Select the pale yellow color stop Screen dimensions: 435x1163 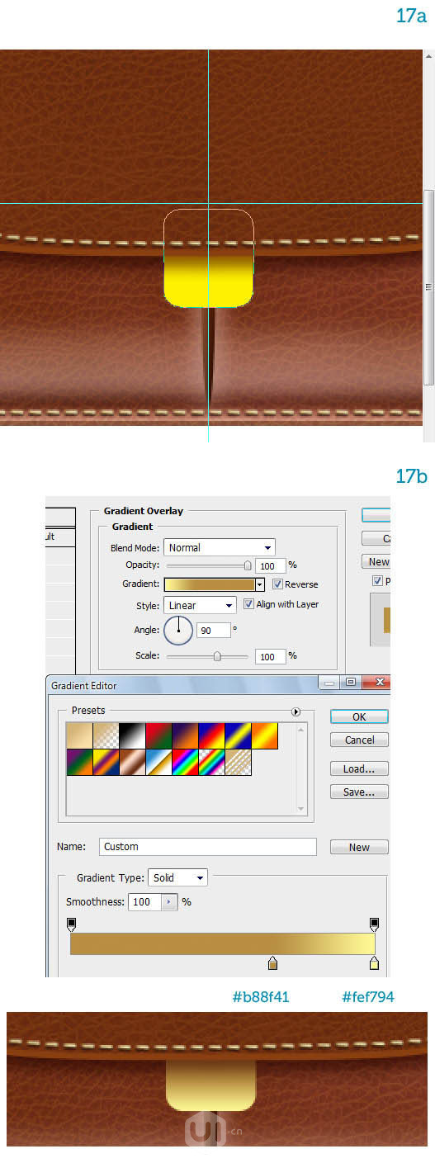(x=374, y=963)
